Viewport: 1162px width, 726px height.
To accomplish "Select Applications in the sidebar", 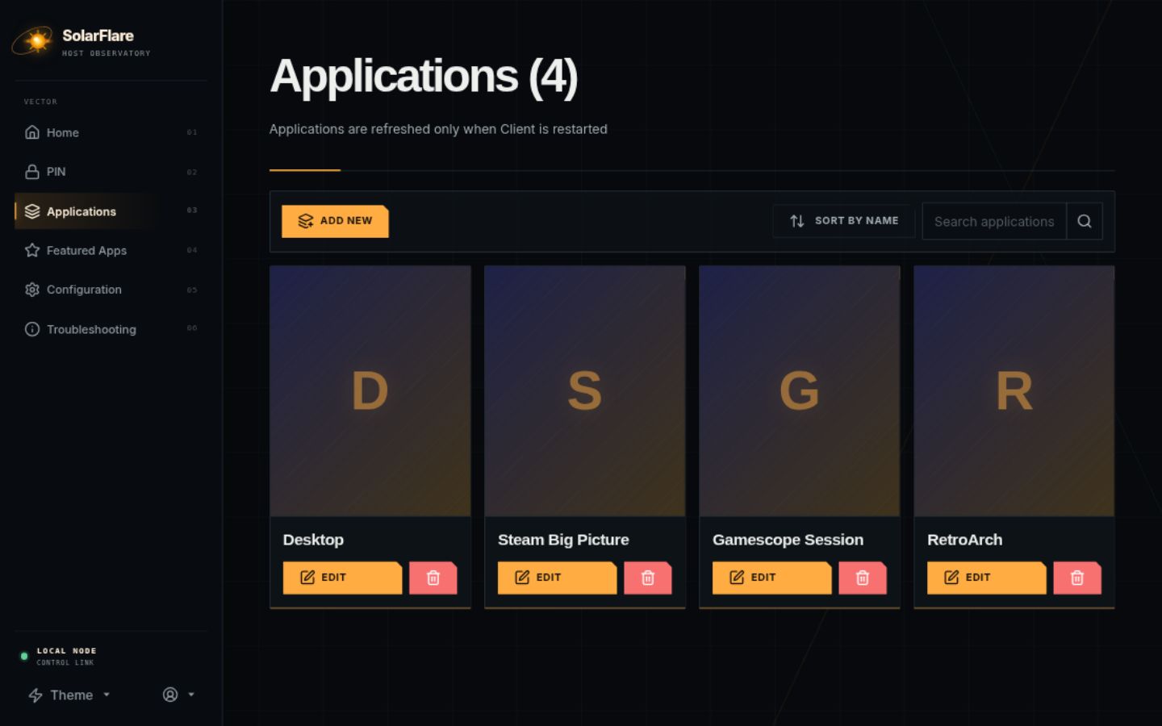I will pos(111,211).
